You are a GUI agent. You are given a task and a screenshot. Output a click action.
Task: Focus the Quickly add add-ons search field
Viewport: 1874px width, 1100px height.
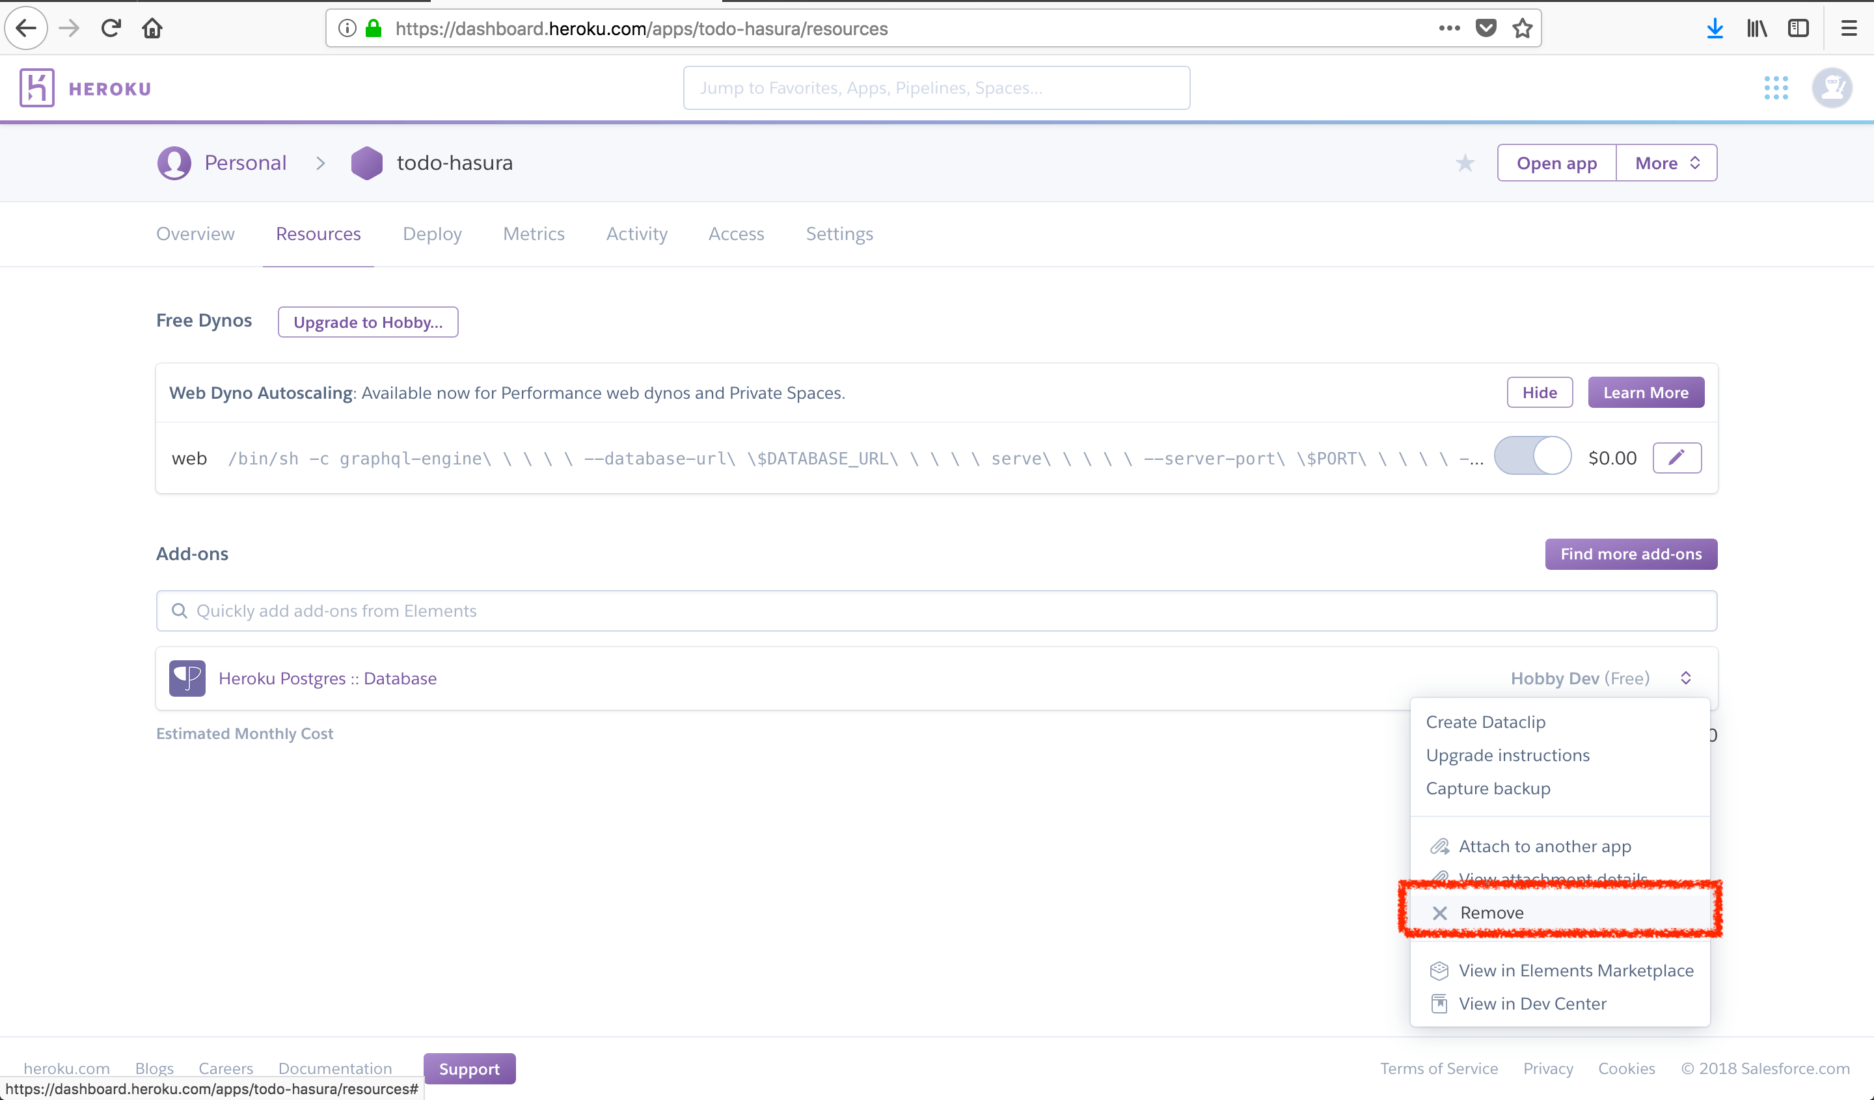[936, 611]
